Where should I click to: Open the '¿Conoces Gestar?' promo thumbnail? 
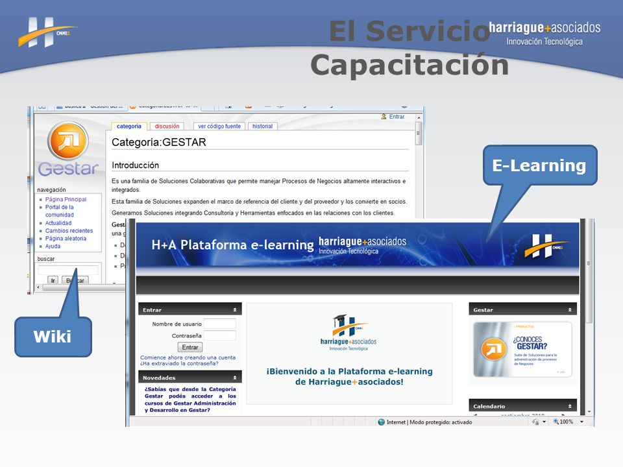(522, 350)
